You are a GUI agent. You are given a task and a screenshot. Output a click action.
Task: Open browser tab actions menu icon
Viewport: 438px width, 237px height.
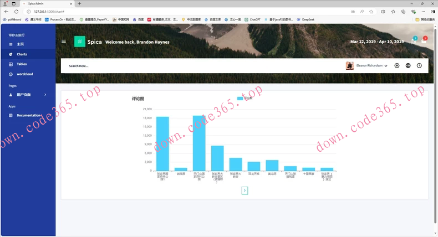tap(14, 4)
